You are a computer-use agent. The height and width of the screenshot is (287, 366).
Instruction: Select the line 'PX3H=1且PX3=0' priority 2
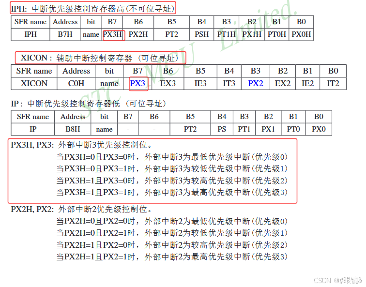click(x=172, y=181)
